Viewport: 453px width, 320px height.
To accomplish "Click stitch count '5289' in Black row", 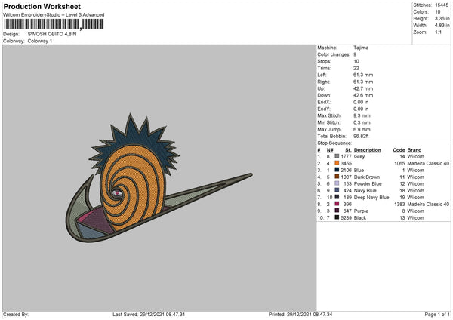I will pyautogui.click(x=346, y=218).
